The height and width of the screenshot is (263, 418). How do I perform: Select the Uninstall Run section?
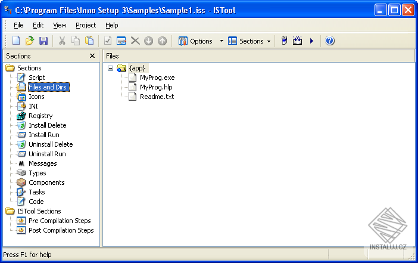pyautogui.click(x=47, y=154)
